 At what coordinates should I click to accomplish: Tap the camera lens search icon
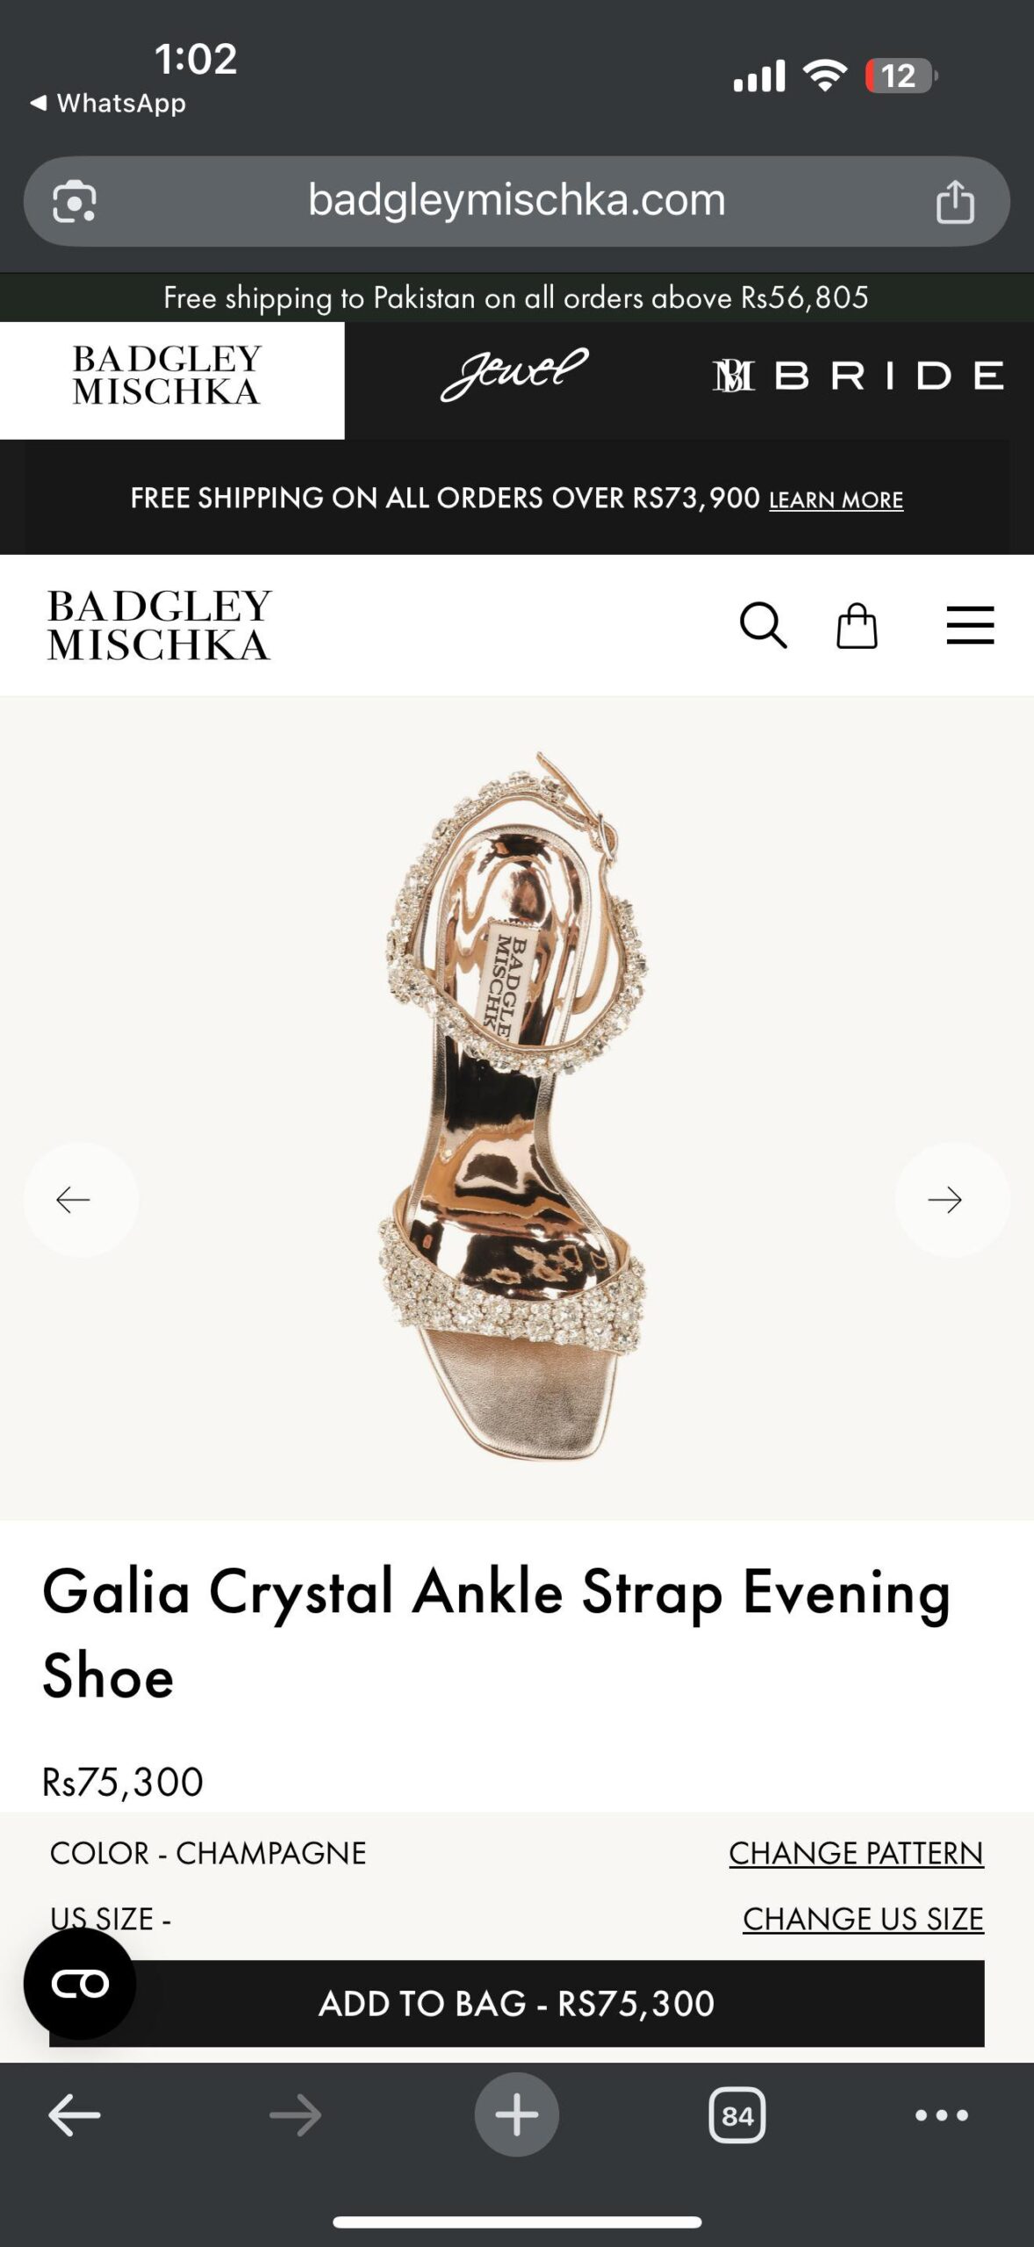[75, 202]
